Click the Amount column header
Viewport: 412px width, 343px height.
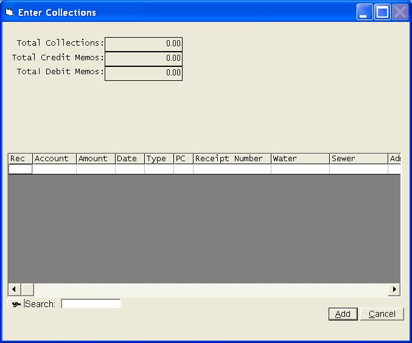[x=96, y=159]
